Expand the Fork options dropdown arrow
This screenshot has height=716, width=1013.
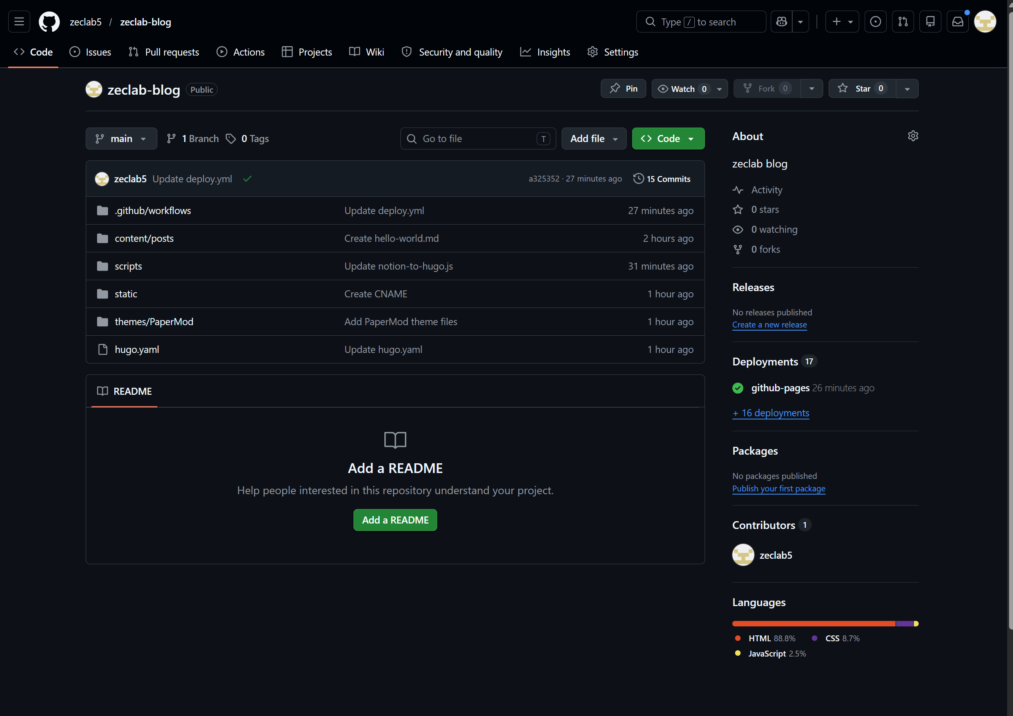[x=811, y=88]
